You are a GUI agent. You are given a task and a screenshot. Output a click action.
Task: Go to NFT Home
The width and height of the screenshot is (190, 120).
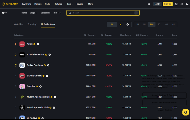24,13
